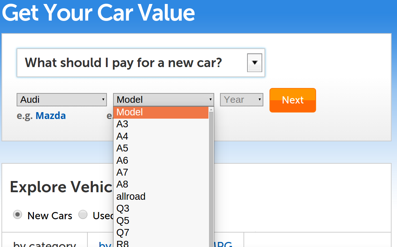Image resolution: width=397 pixels, height=247 pixels.
Task: Click the orange Next button
Action: click(x=293, y=100)
